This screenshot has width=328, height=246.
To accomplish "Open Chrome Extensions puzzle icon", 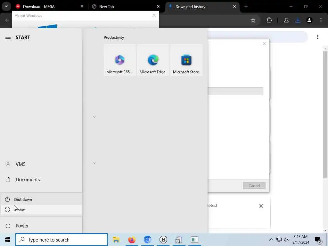I will (x=269, y=20).
